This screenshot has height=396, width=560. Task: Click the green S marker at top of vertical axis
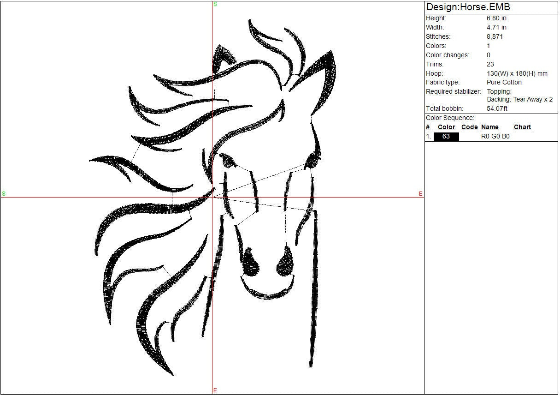tap(215, 4)
